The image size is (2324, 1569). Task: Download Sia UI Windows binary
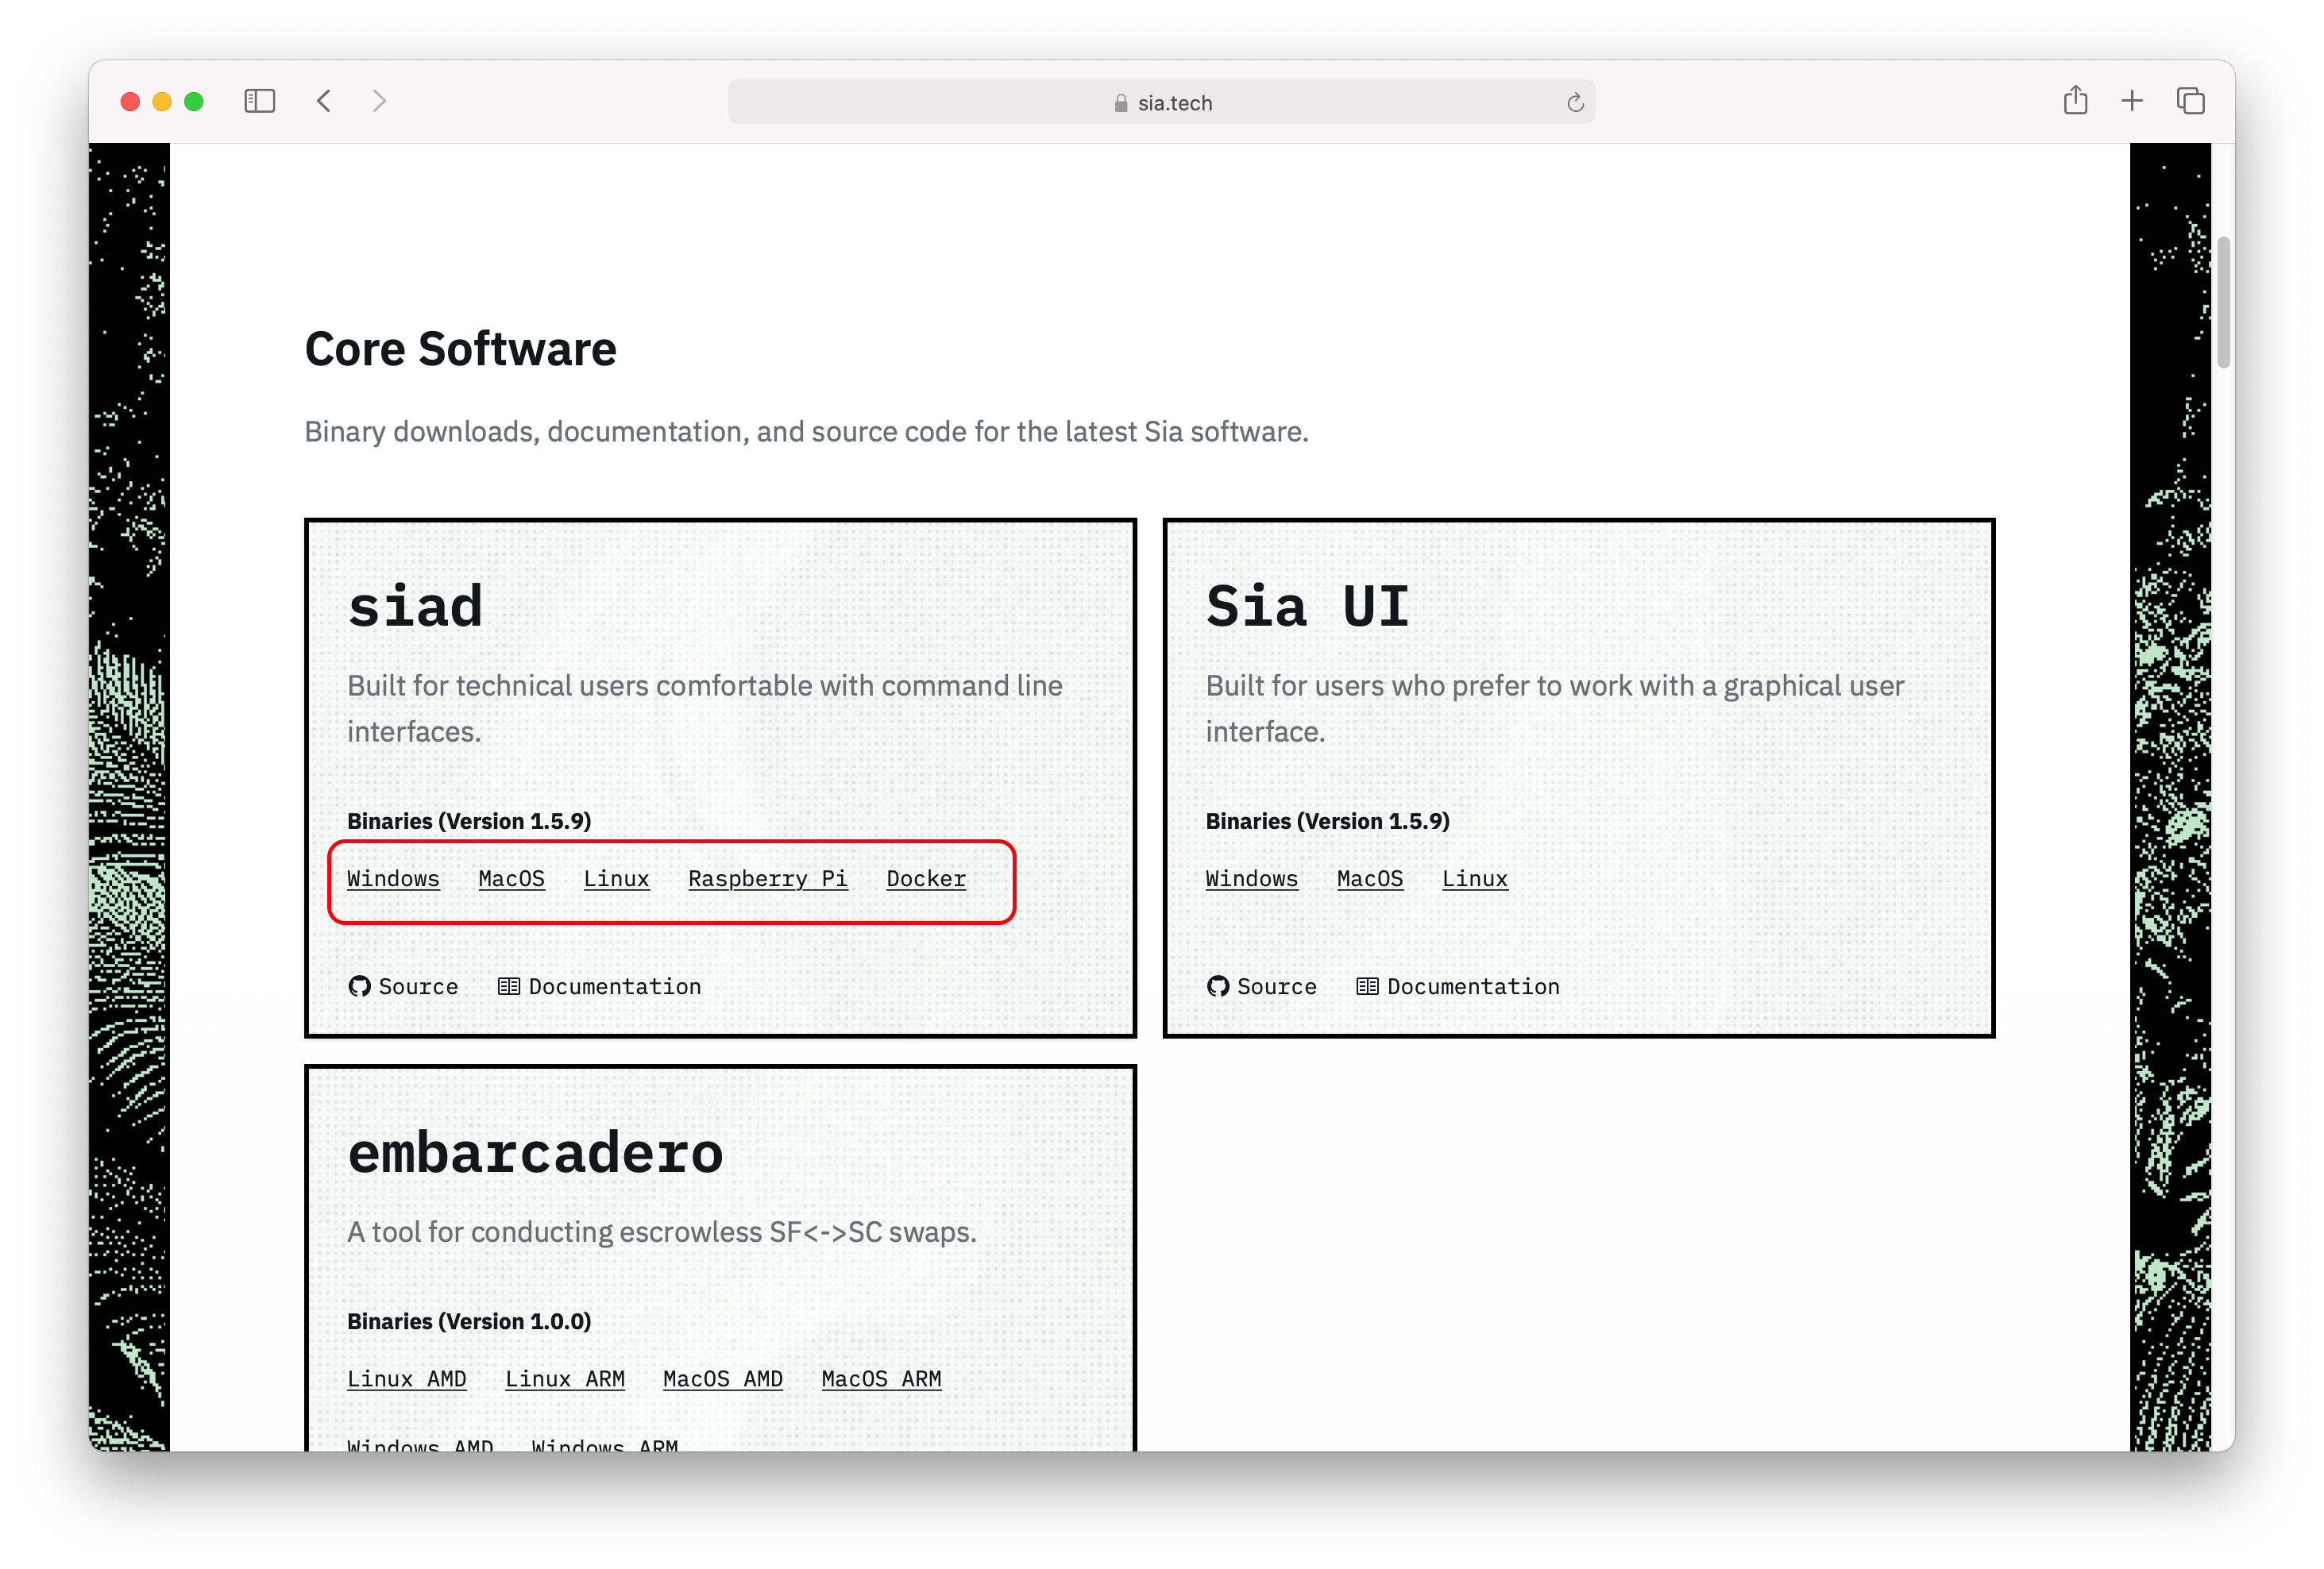tap(1251, 878)
